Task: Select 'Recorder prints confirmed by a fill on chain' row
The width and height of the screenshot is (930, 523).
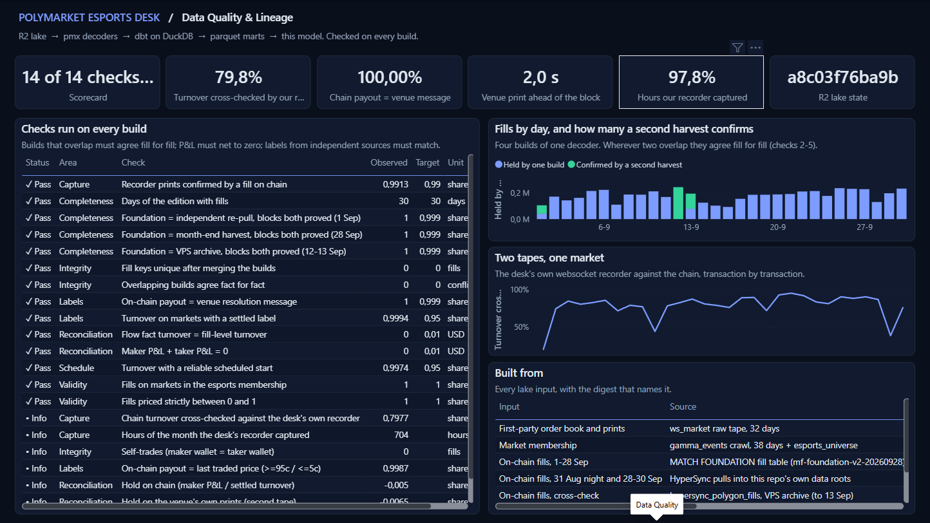Action: [245, 184]
